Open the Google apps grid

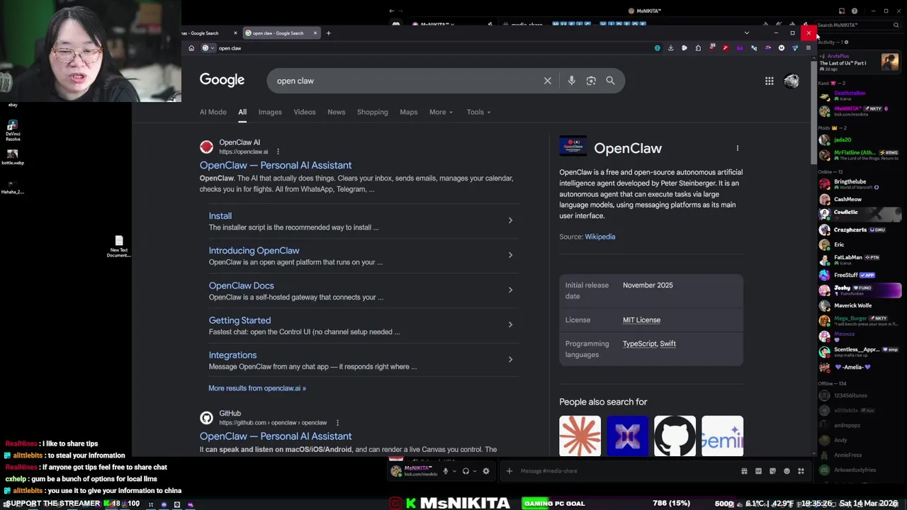point(769,81)
